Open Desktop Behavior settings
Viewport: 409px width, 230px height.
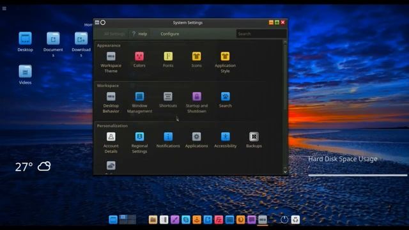[111, 102]
